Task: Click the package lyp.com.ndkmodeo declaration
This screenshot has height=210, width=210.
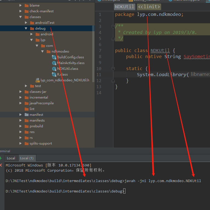Action: click(149, 15)
